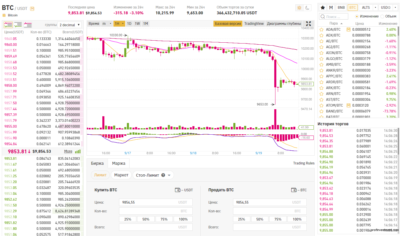This screenshot has width=400, height=236.
Task: Select Базовая версия chart tab
Action: (228, 24)
